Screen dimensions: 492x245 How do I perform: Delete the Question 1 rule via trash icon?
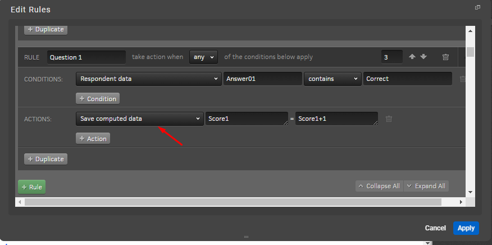pos(445,57)
